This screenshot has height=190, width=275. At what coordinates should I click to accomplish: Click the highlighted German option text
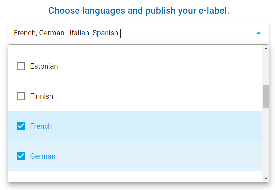(43, 156)
